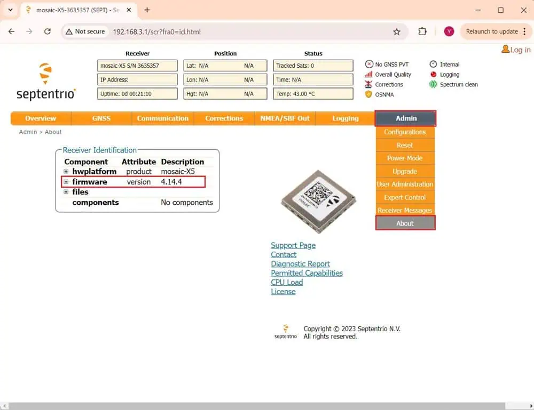This screenshot has width=534, height=410.
Task: Click the Log in person icon
Action: click(504, 50)
